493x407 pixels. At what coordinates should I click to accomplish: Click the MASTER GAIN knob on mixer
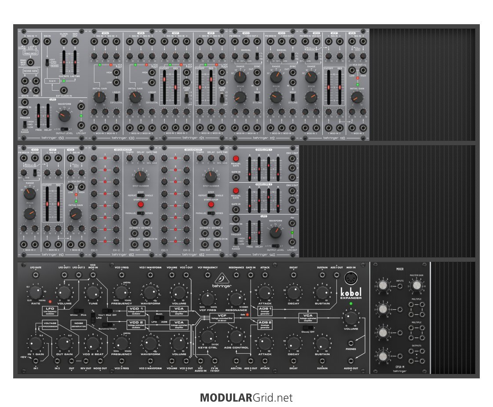pyautogui.click(x=416, y=286)
